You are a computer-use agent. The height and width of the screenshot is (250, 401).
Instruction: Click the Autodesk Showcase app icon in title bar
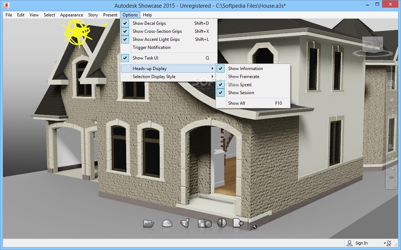[x=7, y=5]
